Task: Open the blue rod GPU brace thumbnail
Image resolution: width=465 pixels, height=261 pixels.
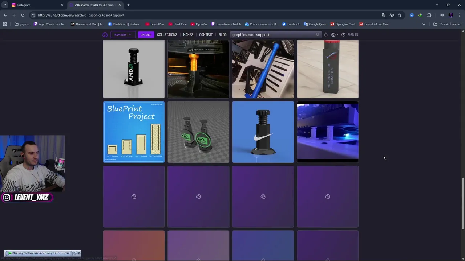Action: click(263, 69)
